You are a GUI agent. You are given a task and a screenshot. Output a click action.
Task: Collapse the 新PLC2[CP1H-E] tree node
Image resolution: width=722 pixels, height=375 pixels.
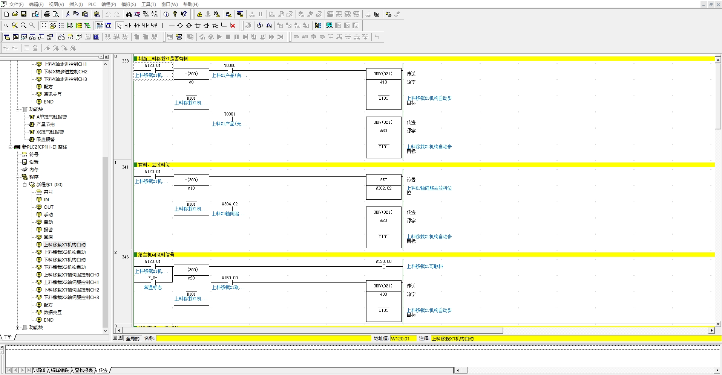11,147
